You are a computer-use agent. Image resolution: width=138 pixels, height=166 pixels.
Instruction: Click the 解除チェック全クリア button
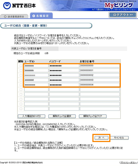pyautogui.click(x=93, y=116)
